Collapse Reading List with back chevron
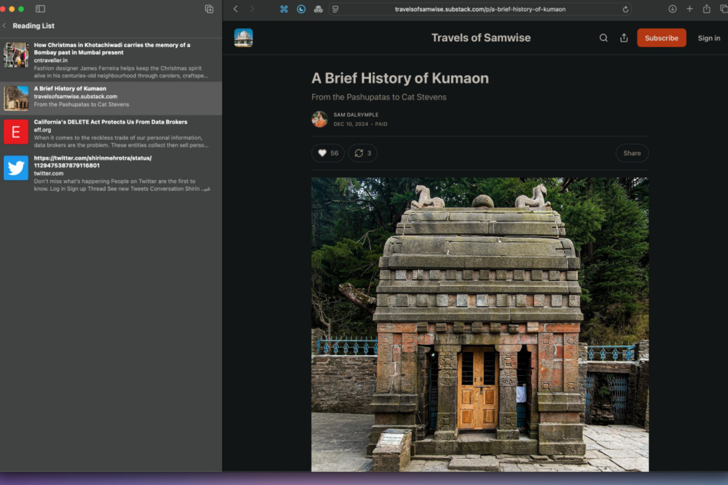 (x=4, y=26)
